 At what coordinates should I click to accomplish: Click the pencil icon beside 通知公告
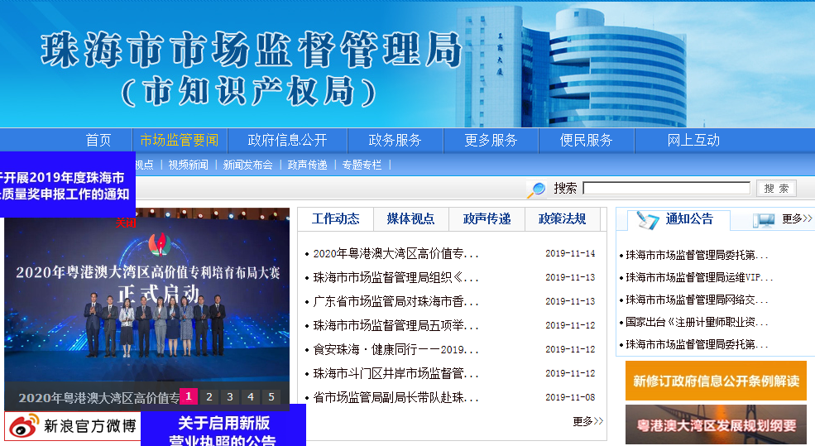pos(648,220)
